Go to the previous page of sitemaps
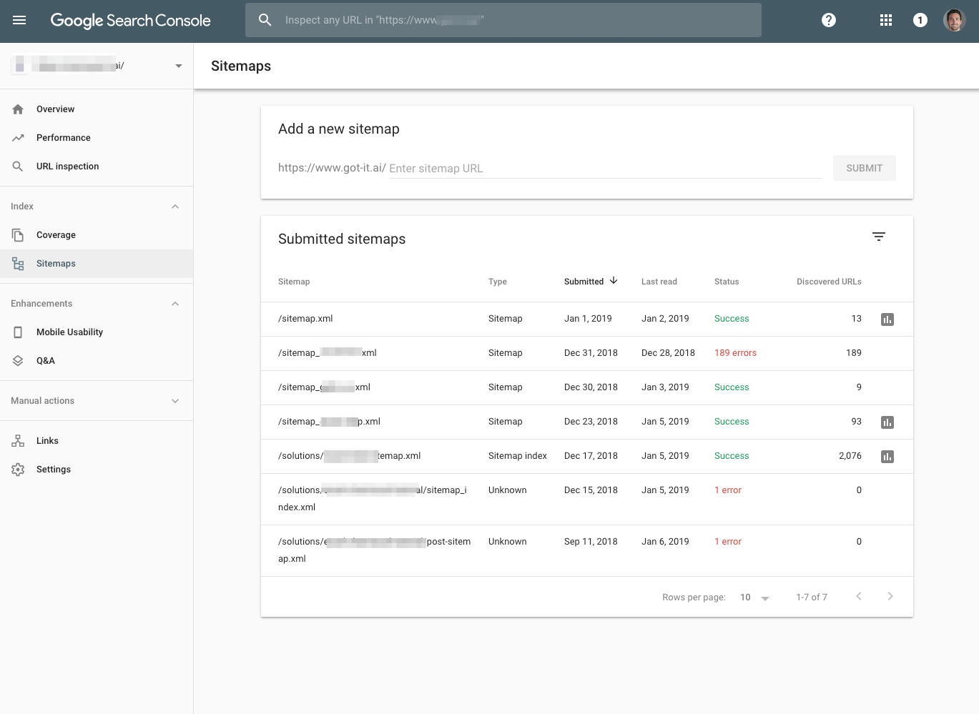This screenshot has width=979, height=714. click(859, 596)
